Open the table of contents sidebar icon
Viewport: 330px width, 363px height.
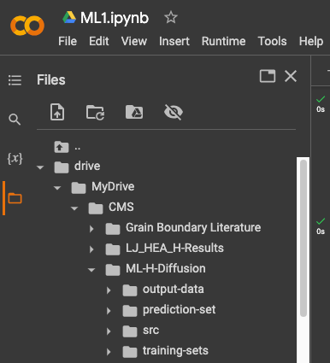(x=15, y=80)
